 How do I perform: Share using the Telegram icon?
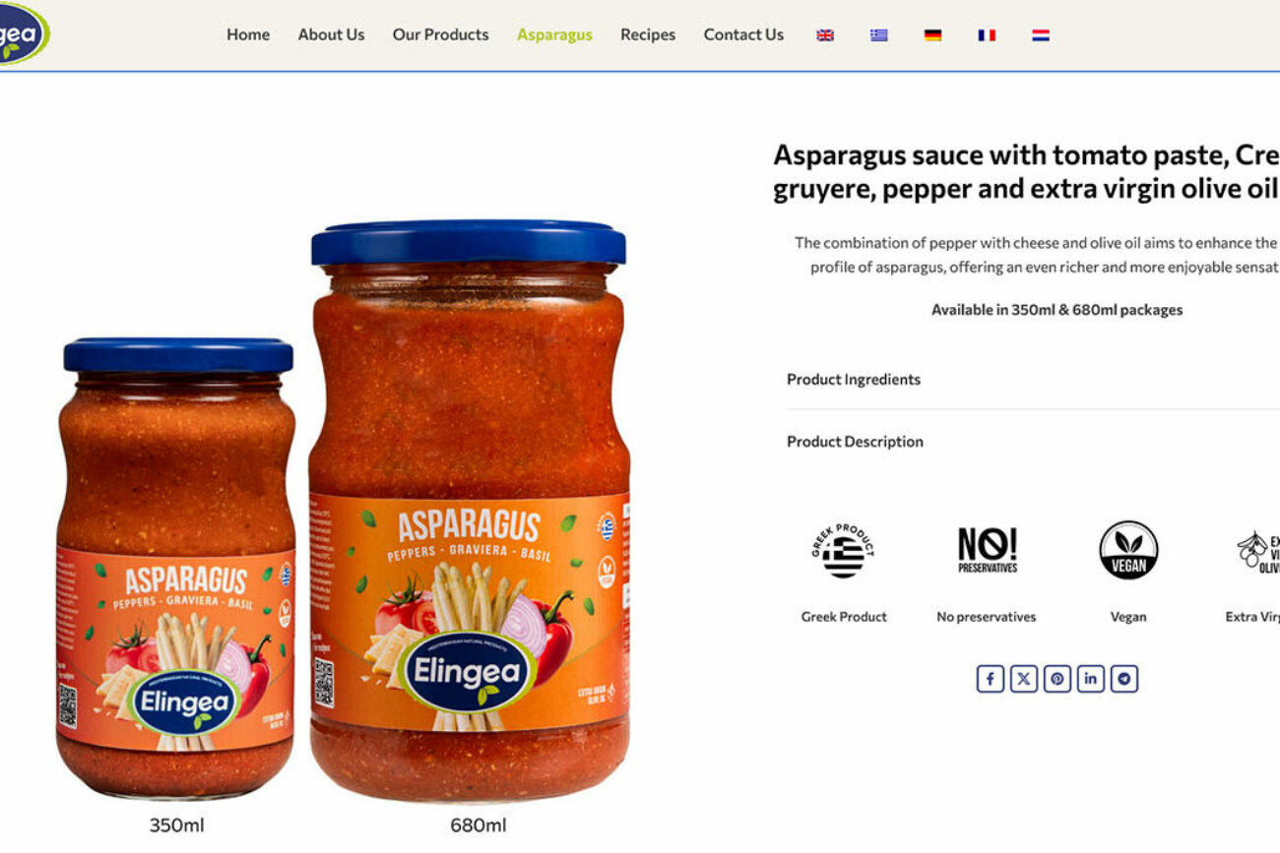(1124, 679)
